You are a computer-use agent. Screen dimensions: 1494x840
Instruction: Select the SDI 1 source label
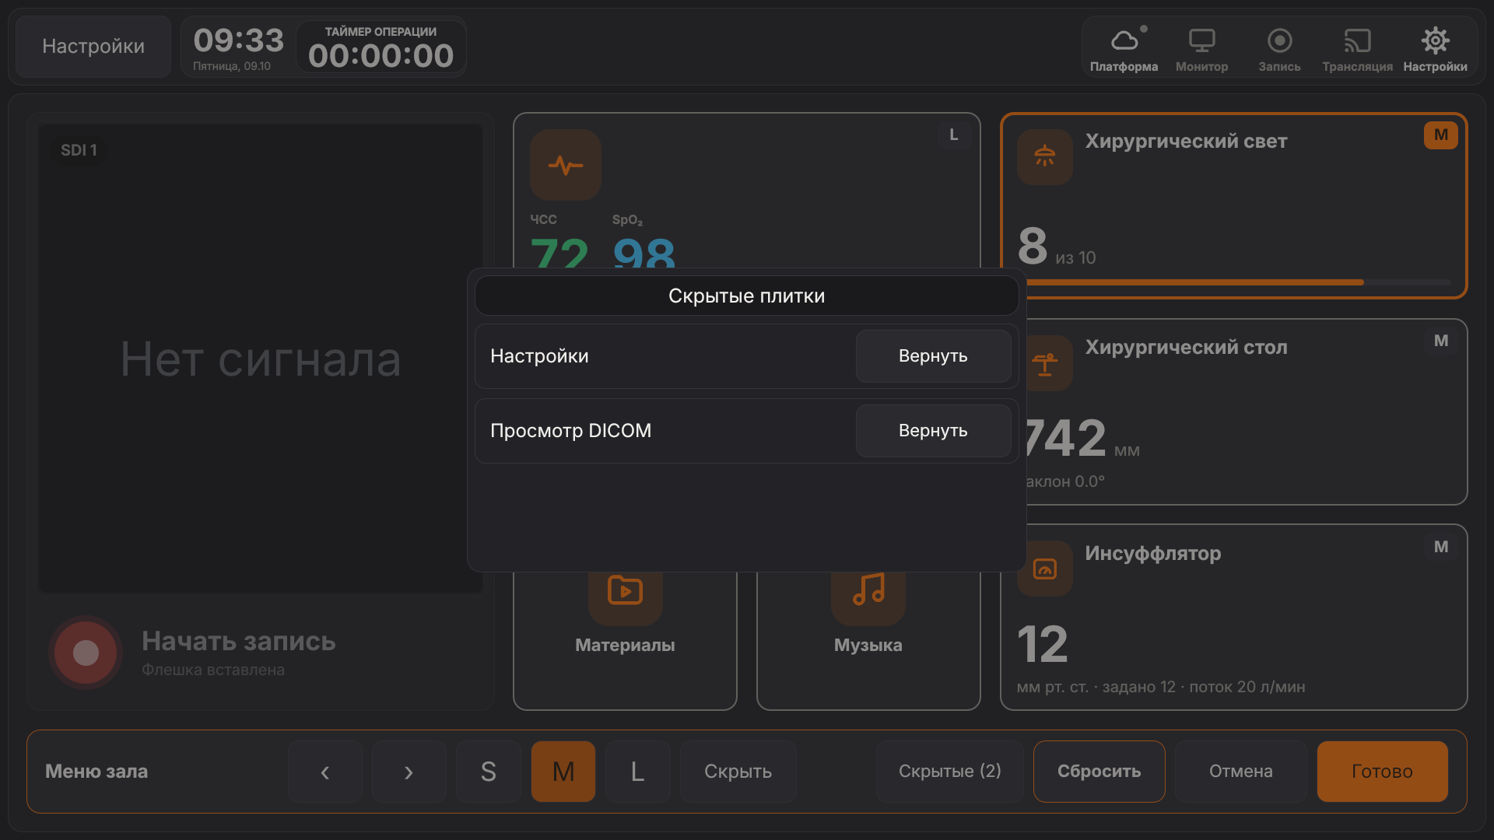tap(79, 150)
